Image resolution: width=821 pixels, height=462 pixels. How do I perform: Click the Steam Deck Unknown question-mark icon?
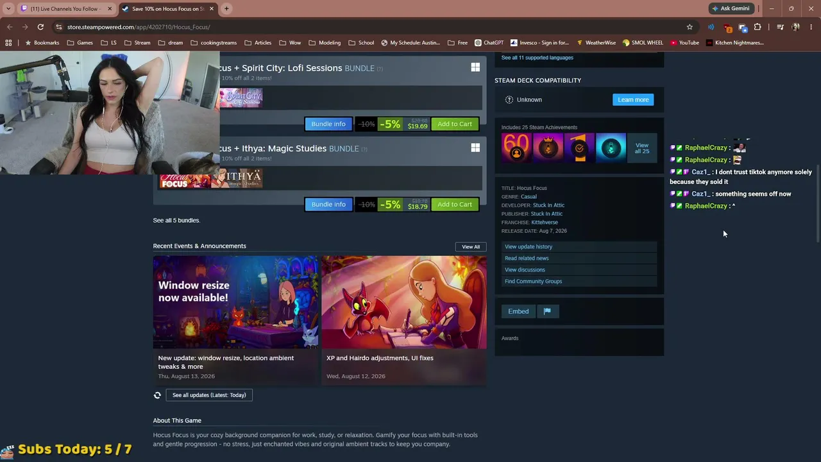[x=509, y=99]
